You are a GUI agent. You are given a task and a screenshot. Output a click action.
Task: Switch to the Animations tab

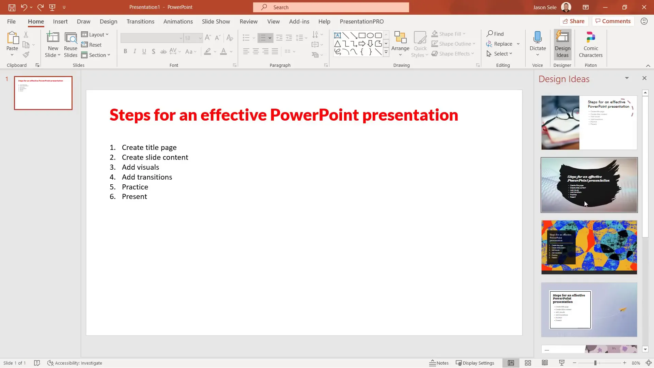tap(178, 21)
